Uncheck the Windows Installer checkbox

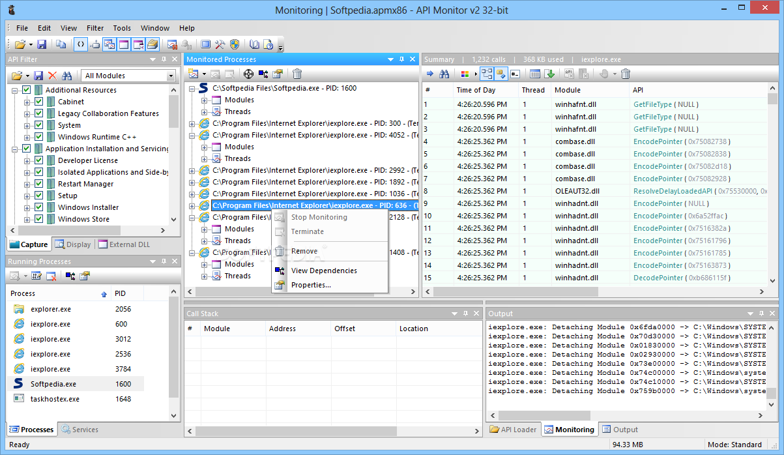click(38, 207)
